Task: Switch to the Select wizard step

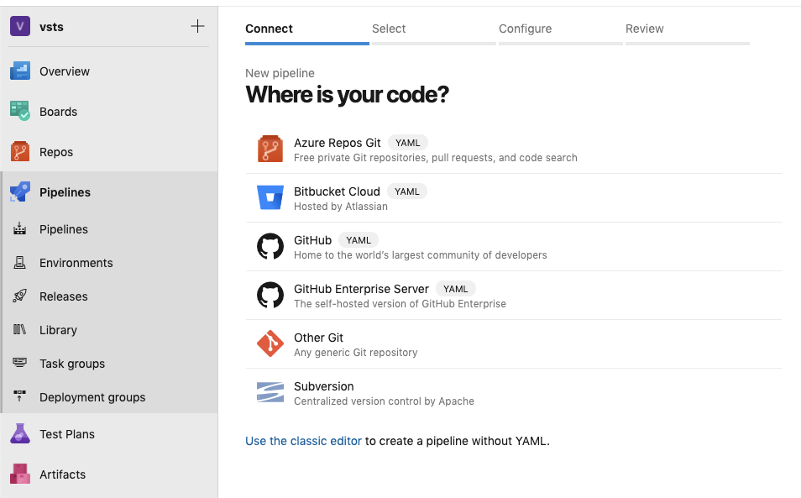Action: tap(389, 29)
